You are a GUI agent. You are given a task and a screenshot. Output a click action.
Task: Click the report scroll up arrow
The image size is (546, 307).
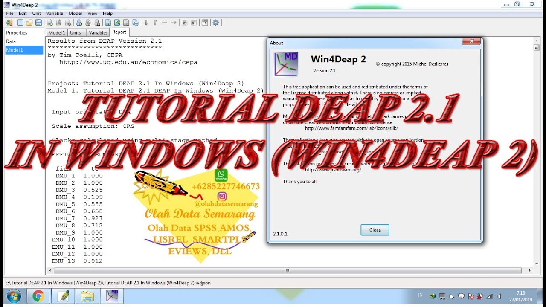click(537, 41)
